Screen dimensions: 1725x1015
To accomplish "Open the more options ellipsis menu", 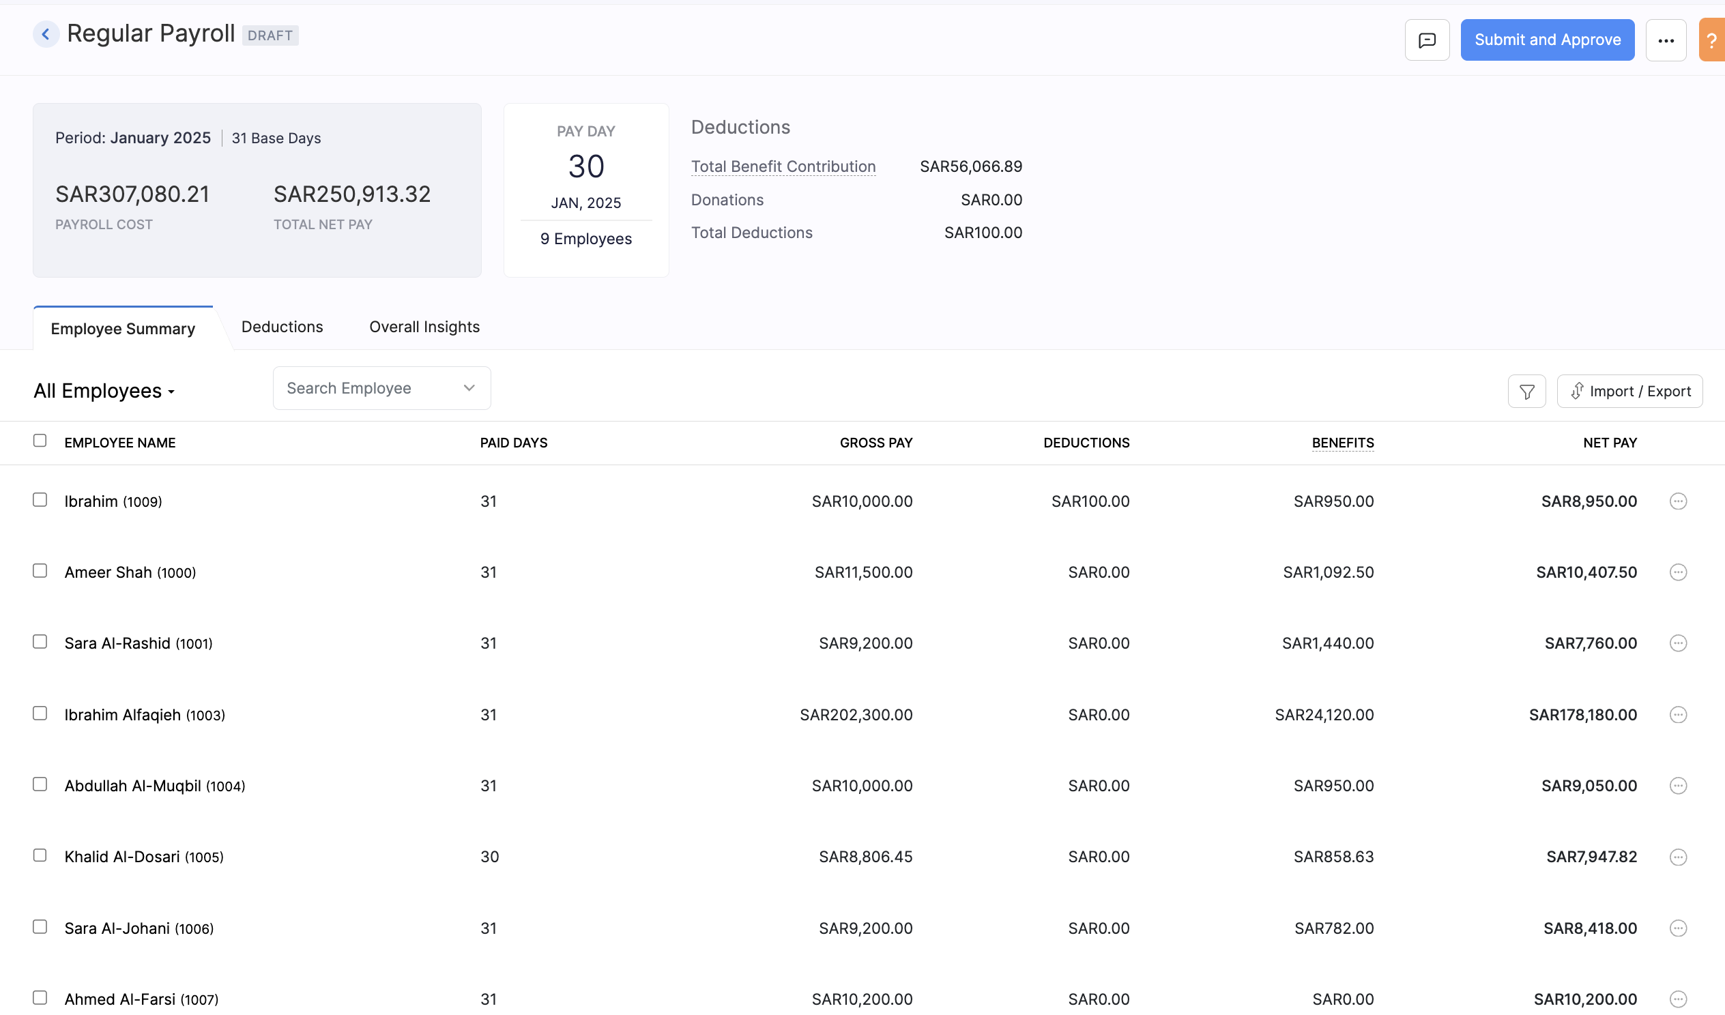I will point(1666,39).
